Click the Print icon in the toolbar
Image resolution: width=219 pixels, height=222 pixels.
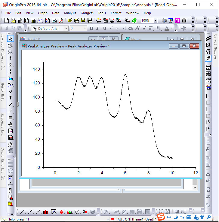coord(164,20)
